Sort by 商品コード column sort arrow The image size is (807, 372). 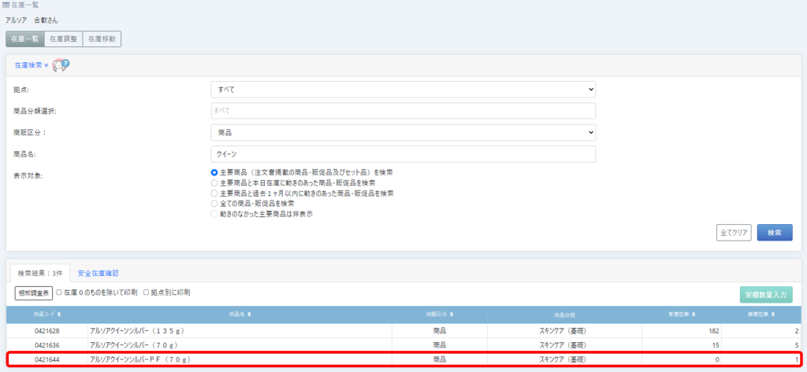(x=57, y=315)
